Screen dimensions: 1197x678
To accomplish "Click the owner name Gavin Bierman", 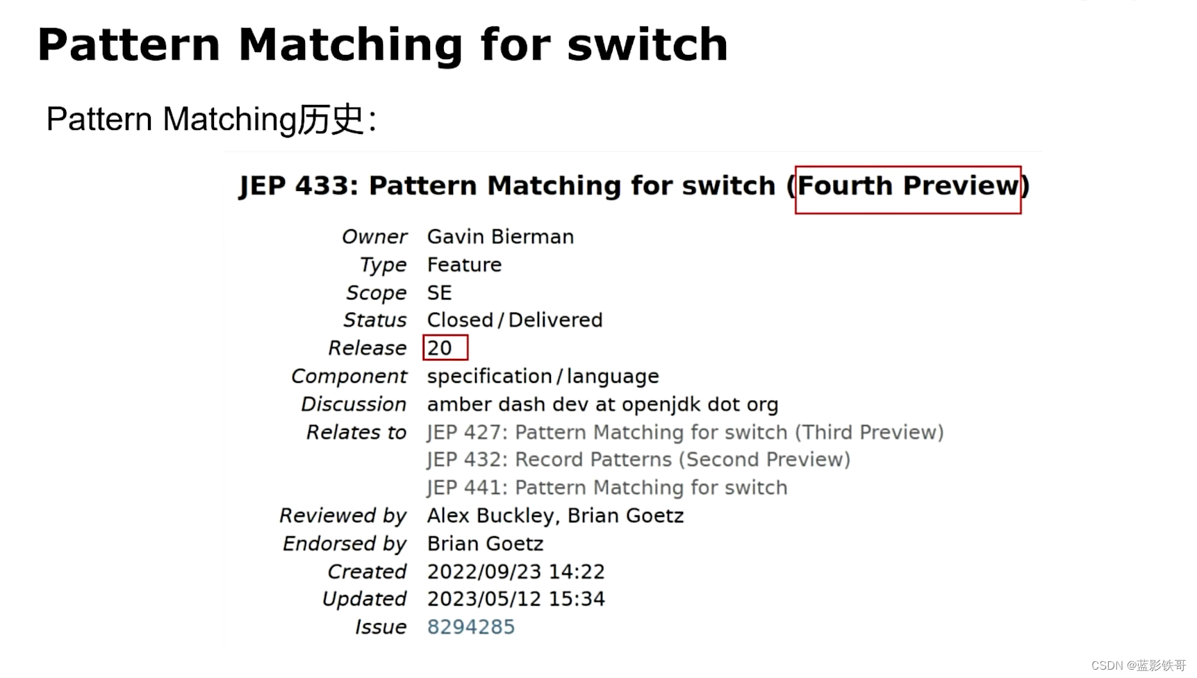I will click(500, 237).
